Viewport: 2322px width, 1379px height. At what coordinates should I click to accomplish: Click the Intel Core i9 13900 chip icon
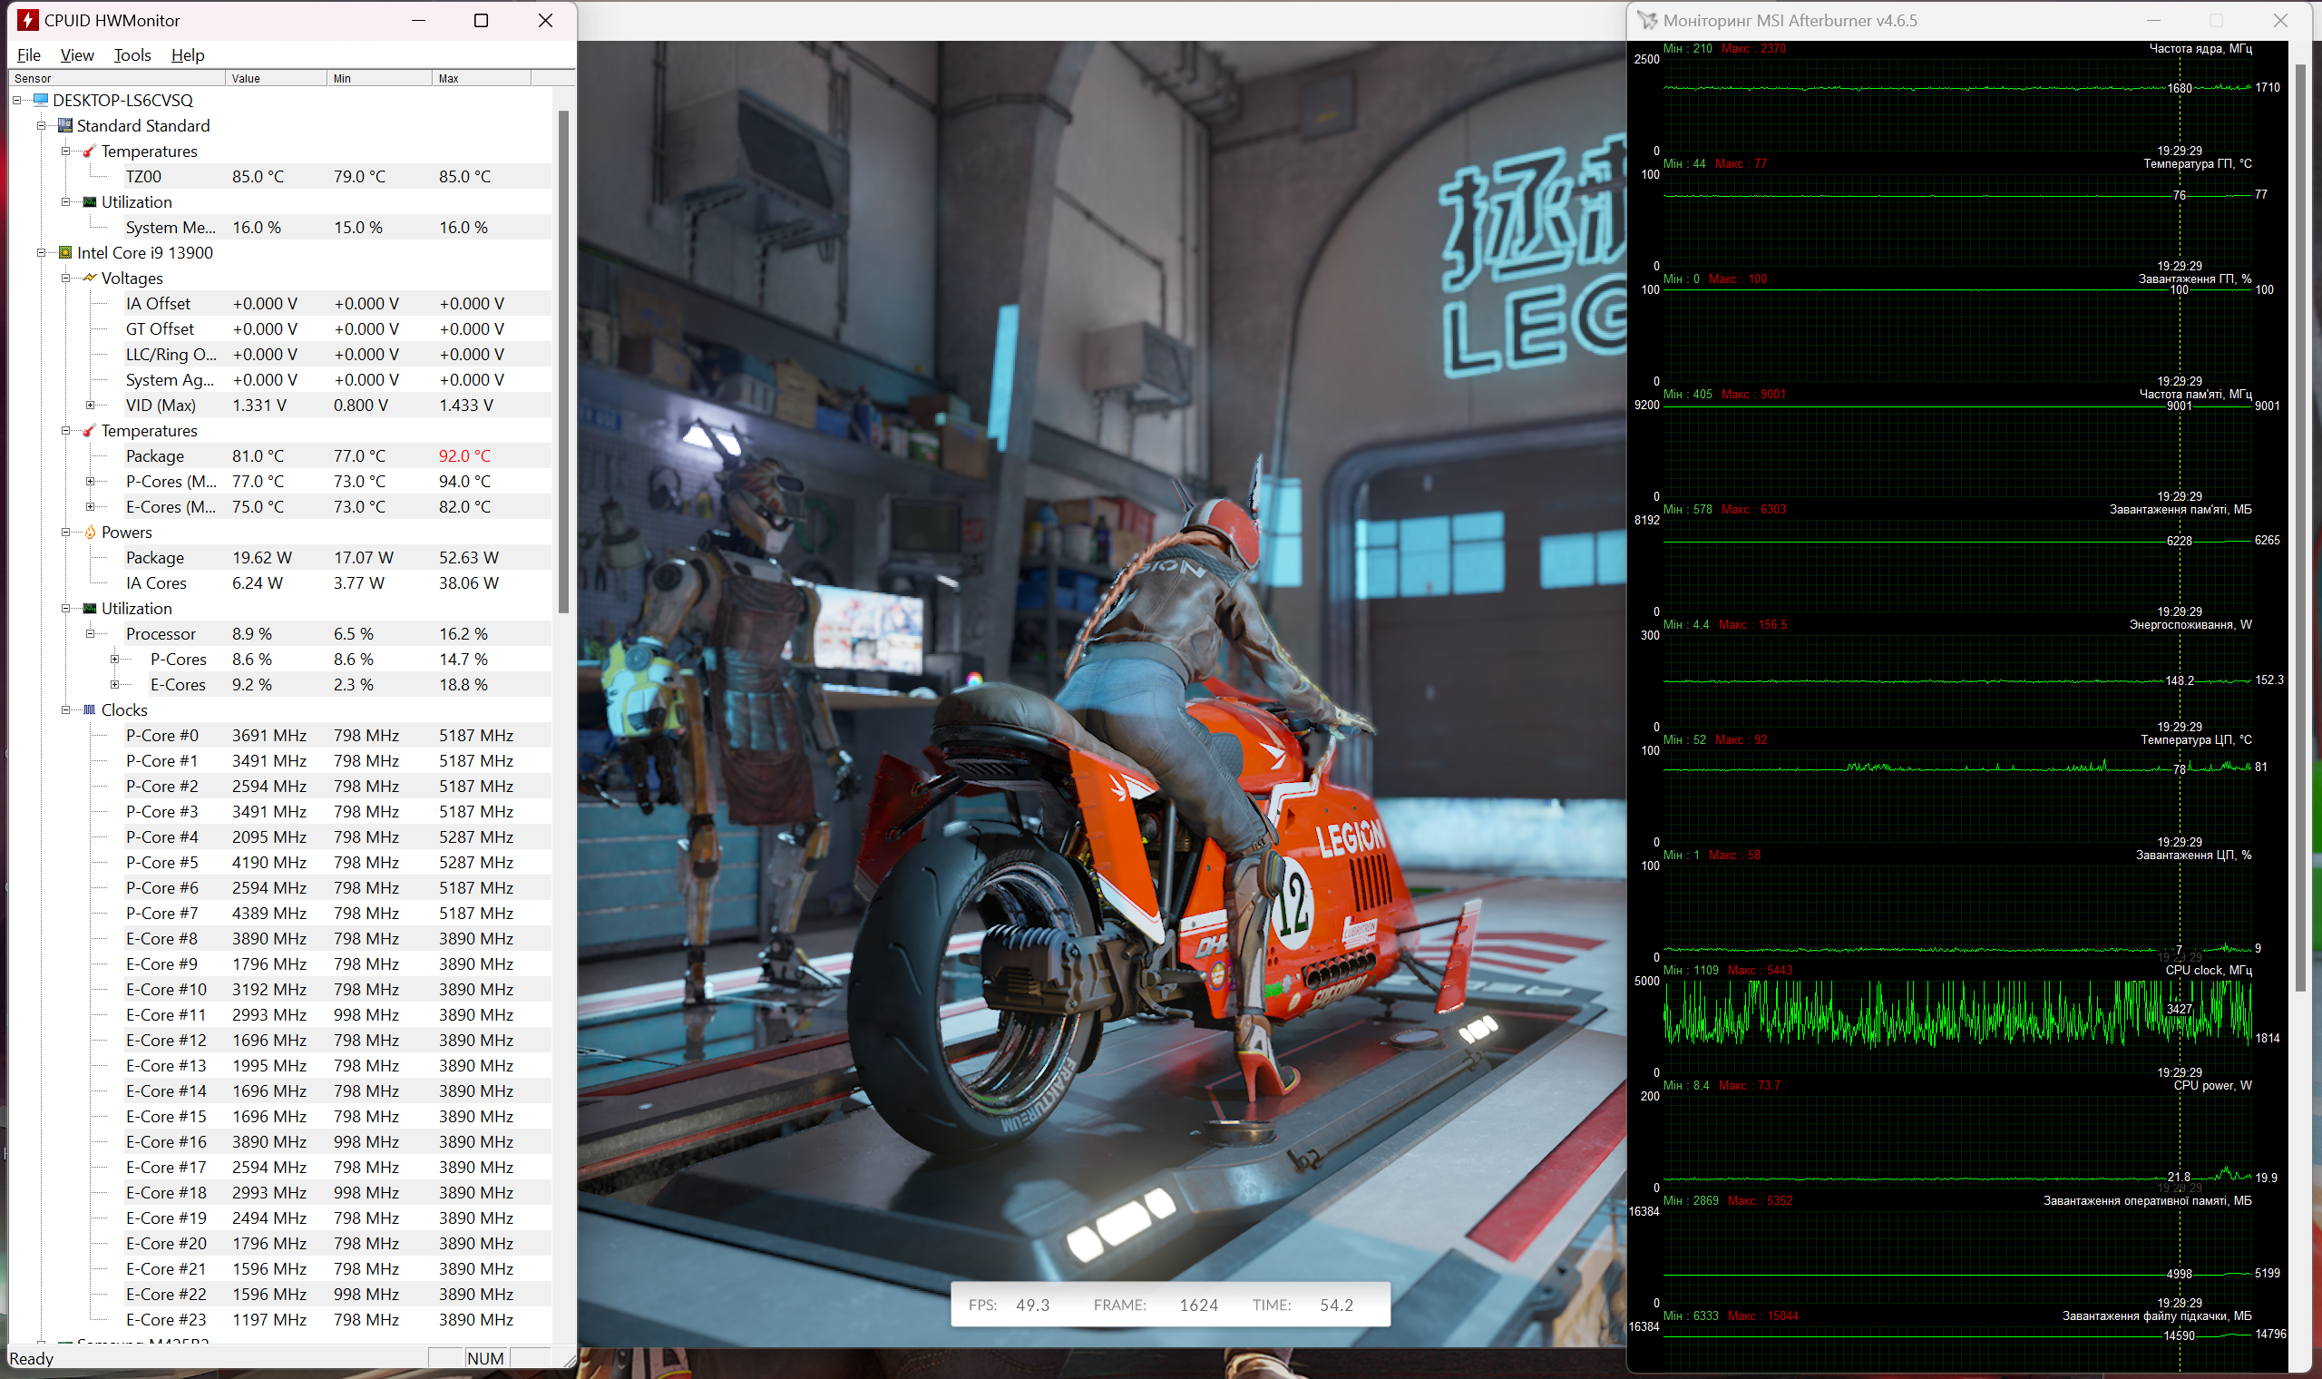coord(65,253)
